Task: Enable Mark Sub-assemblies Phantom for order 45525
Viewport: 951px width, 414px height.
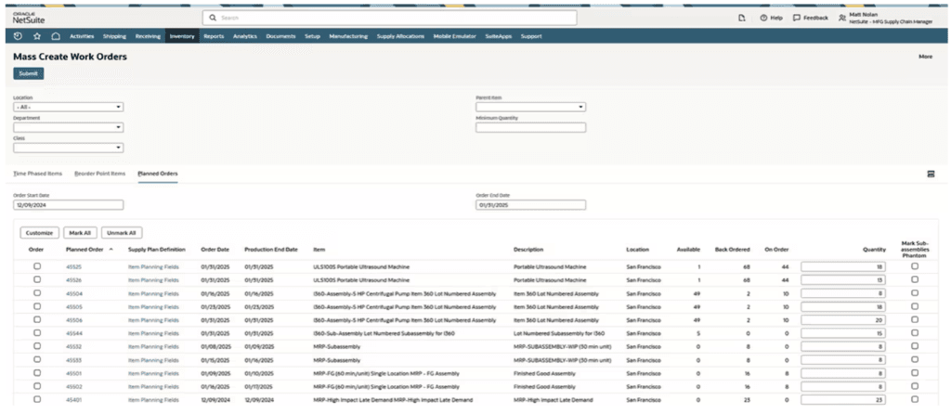Action: 914,266
